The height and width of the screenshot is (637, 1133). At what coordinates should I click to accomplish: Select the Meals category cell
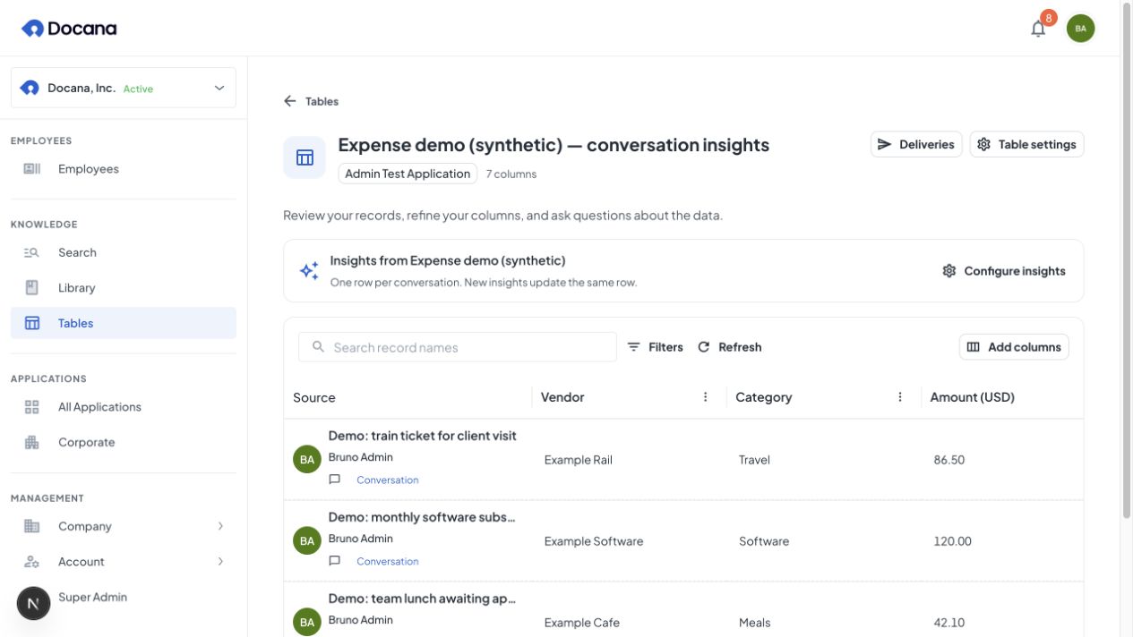754,623
